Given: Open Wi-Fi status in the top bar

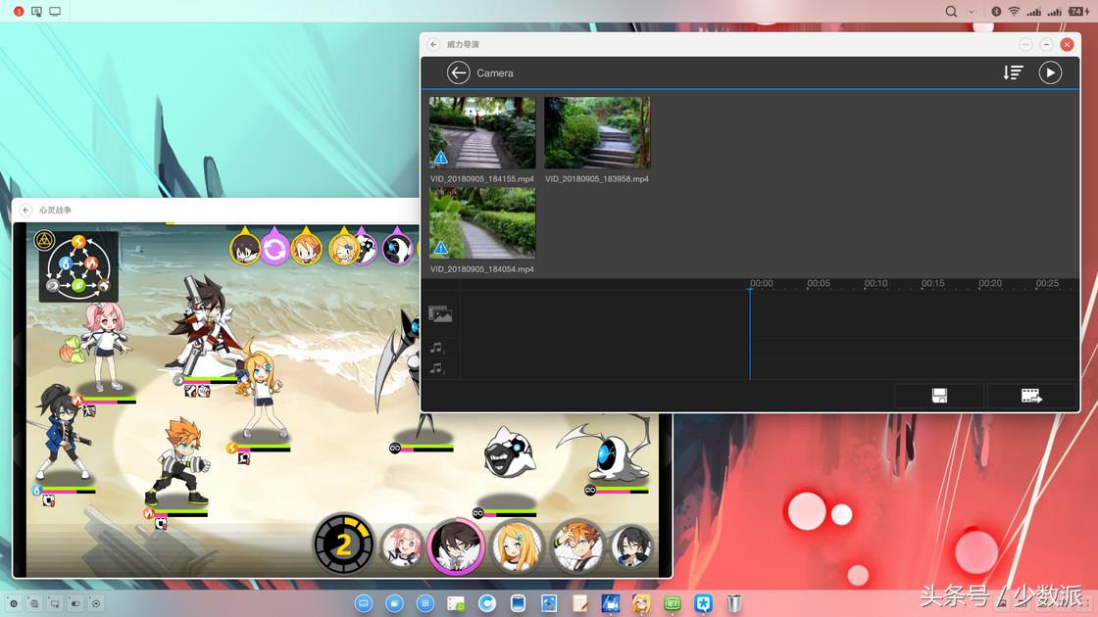Looking at the screenshot, I should point(1014,11).
